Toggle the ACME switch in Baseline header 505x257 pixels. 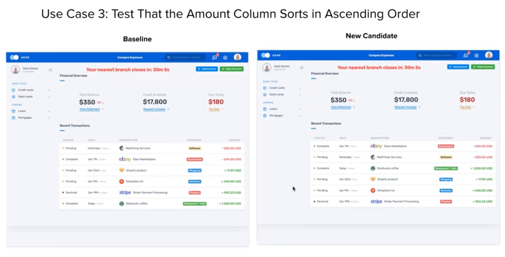pos(14,57)
